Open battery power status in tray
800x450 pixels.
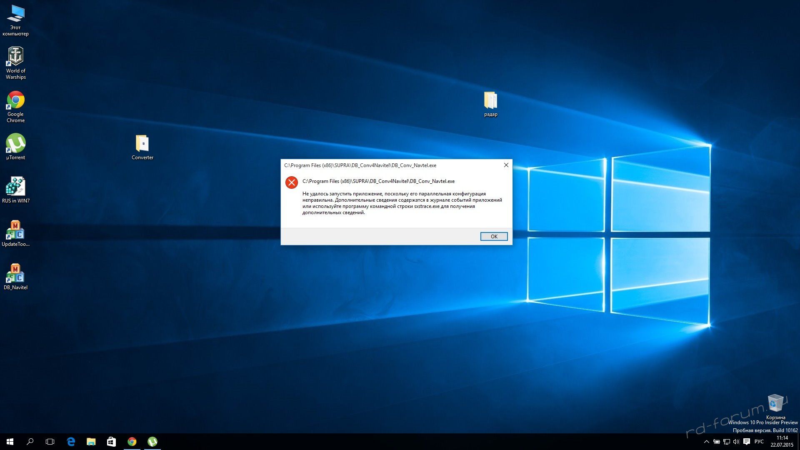pos(716,442)
